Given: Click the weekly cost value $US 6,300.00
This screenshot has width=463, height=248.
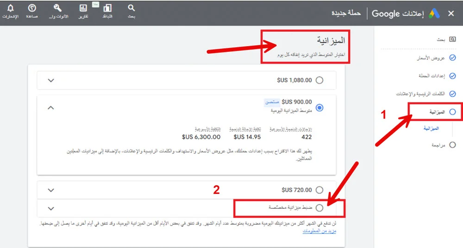Looking at the screenshot, I should (201, 137).
